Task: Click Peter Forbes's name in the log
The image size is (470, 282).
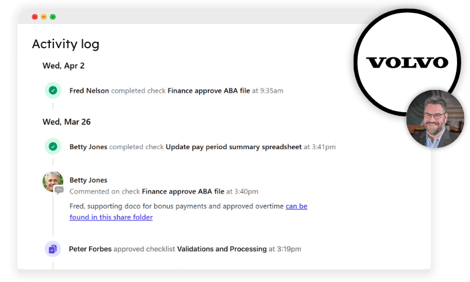Action: (90, 249)
